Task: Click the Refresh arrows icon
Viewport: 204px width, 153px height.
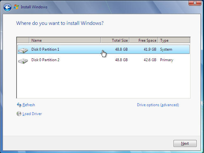Action: pyautogui.click(x=19, y=105)
